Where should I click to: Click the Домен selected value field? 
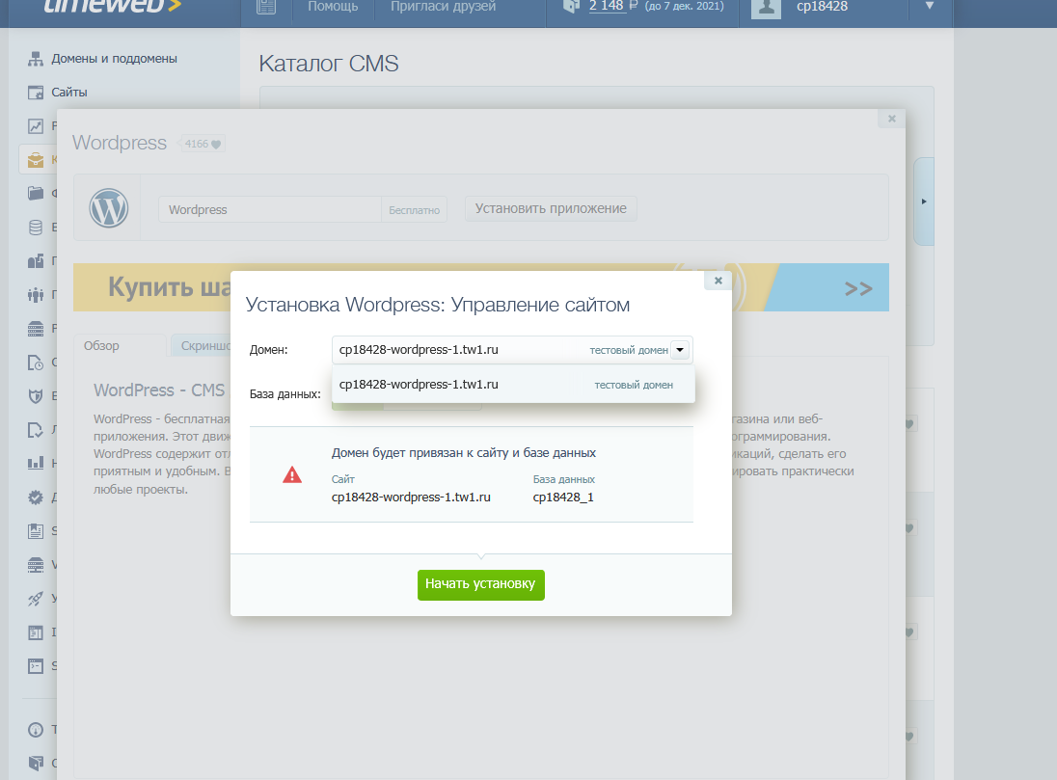point(512,350)
